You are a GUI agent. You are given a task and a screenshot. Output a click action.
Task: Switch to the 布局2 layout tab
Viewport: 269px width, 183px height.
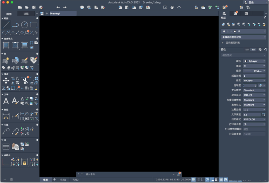pyautogui.click(x=75, y=180)
